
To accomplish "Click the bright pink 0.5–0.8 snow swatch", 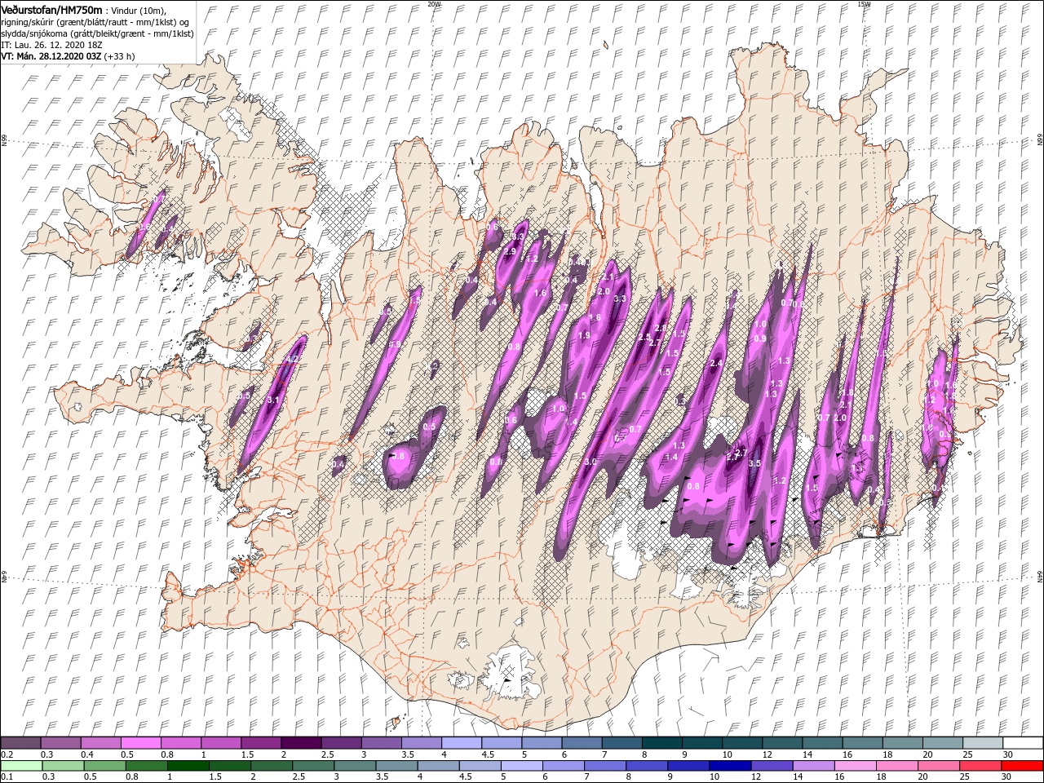I will [x=141, y=743].
